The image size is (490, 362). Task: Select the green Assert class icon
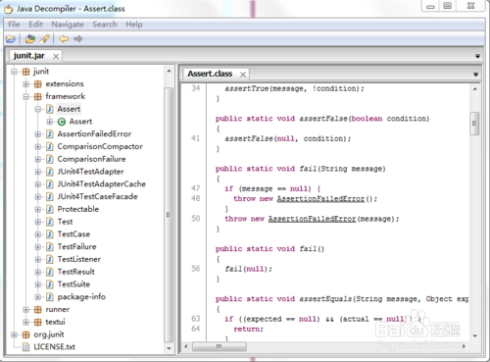pyautogui.click(x=62, y=122)
